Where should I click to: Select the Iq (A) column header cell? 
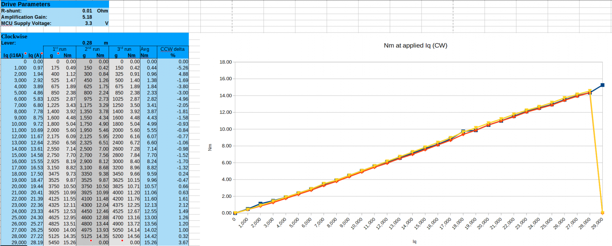(x=35, y=55)
